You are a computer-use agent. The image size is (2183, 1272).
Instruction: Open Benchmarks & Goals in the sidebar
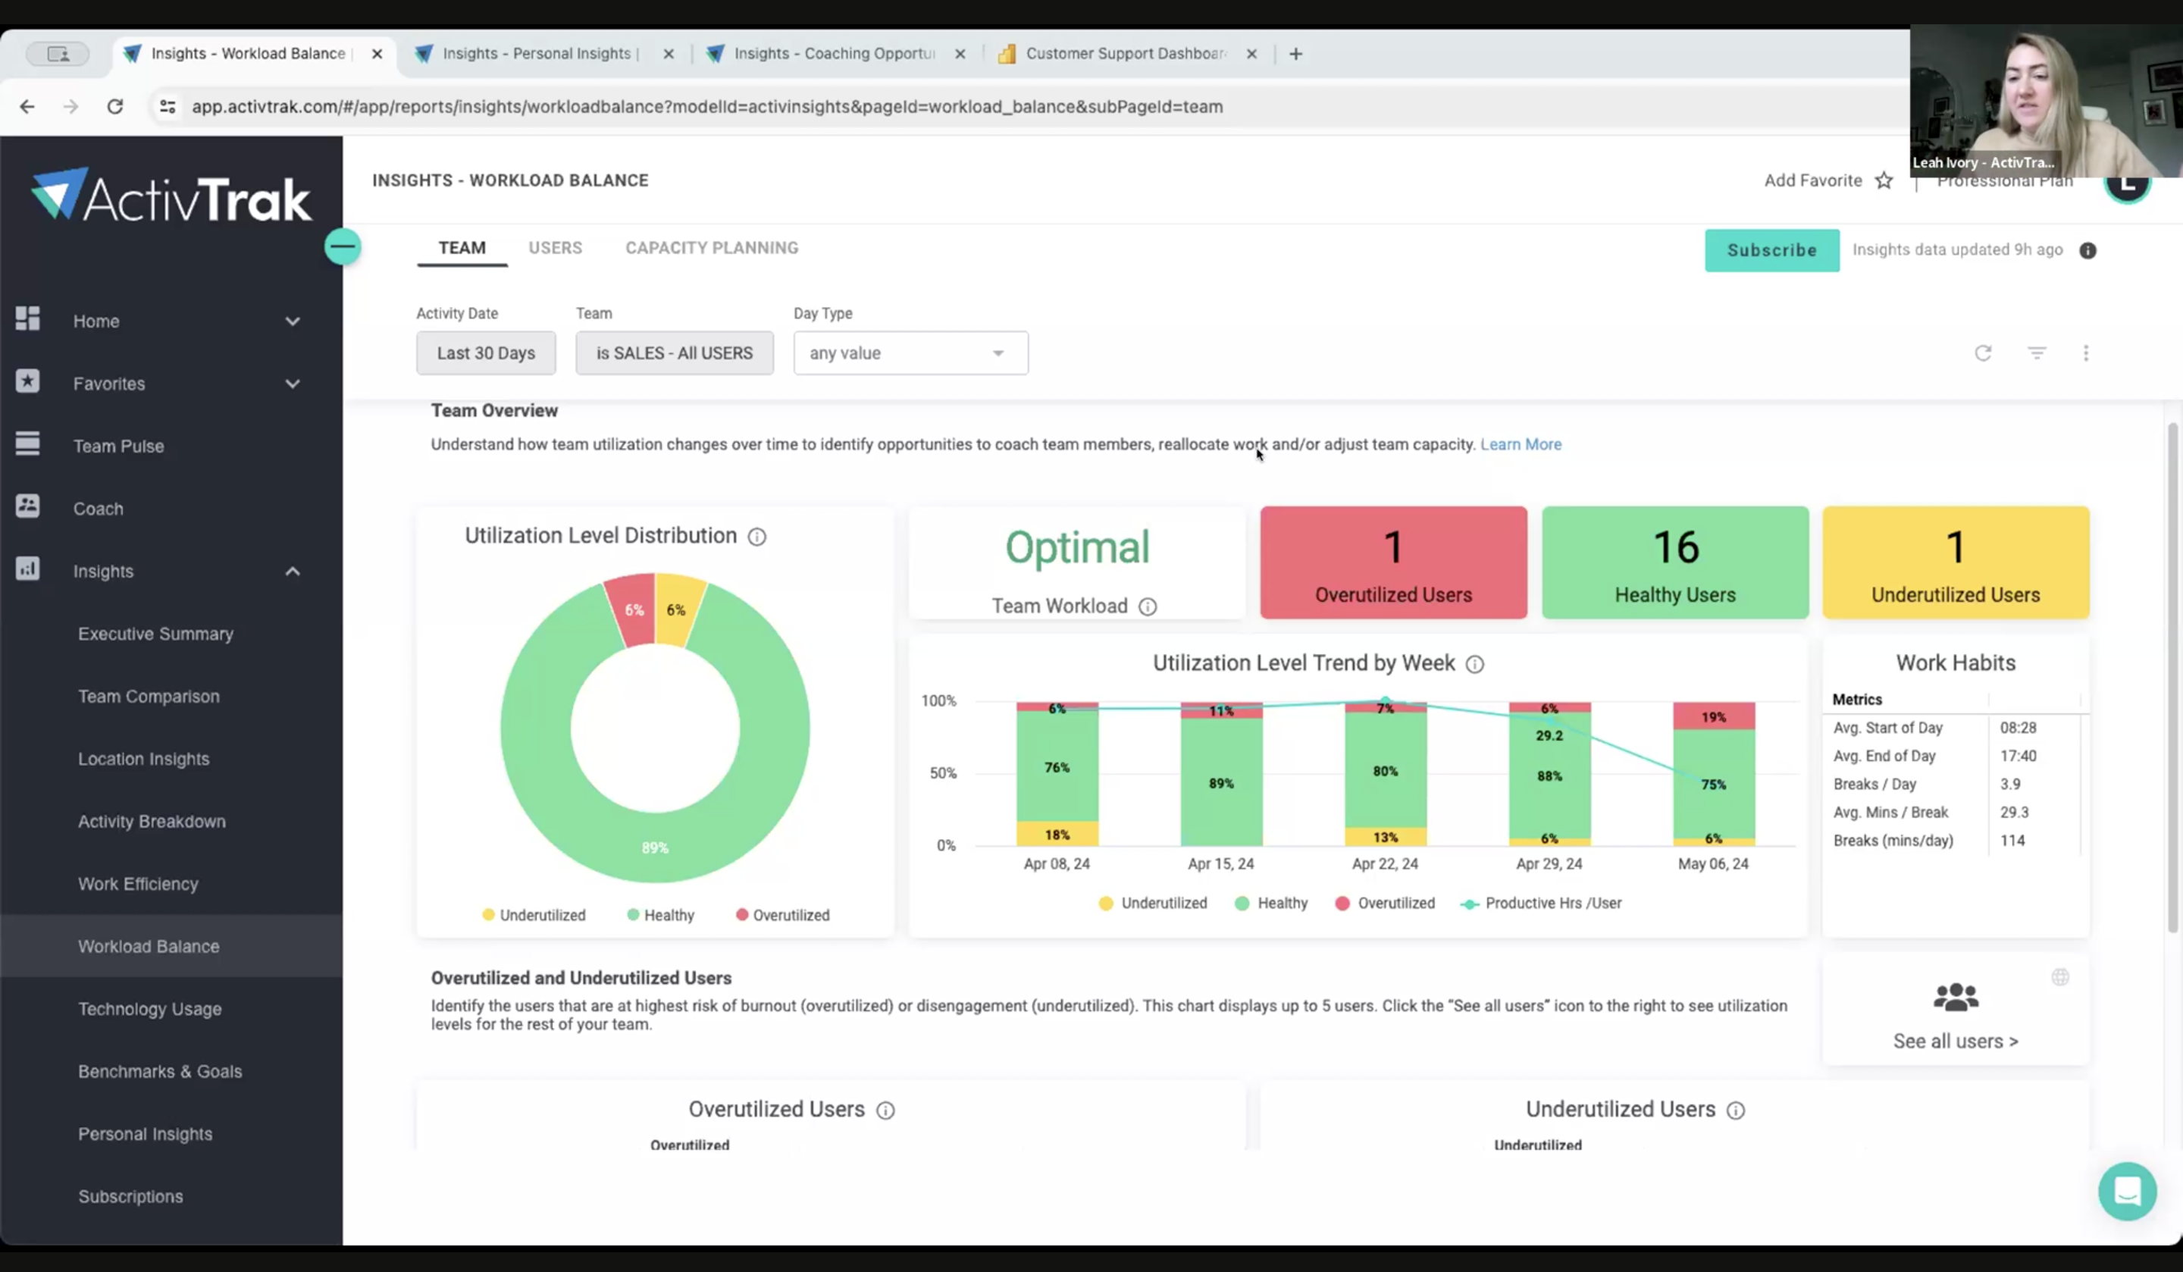pyautogui.click(x=160, y=1072)
